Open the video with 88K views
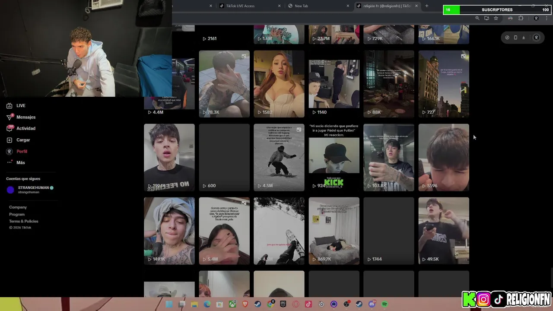 click(x=389, y=84)
